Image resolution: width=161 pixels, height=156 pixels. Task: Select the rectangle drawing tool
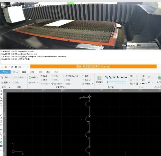point(1,130)
